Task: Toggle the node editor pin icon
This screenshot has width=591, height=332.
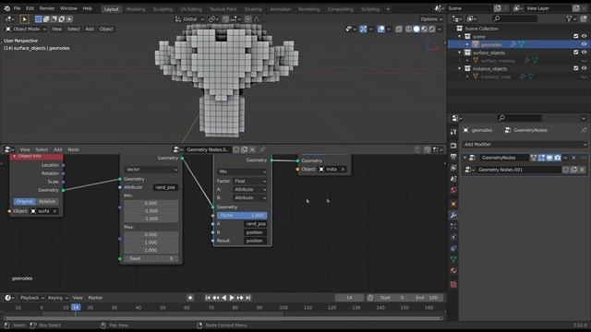Action: point(262,149)
